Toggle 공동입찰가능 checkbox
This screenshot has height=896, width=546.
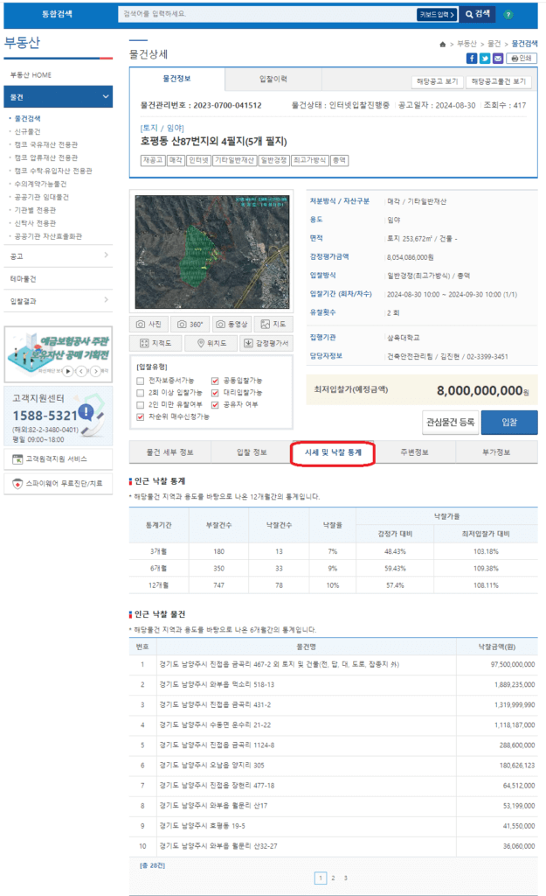(215, 381)
